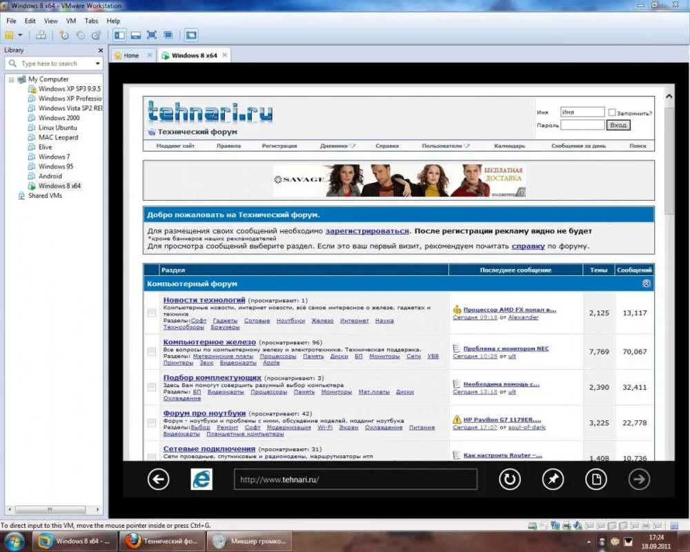
Task: Open the Windows Start orb
Action: pyautogui.click(x=14, y=542)
